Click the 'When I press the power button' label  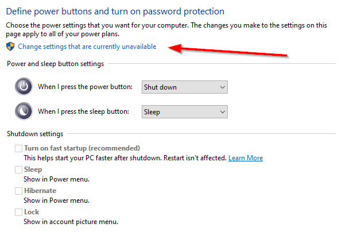coord(85,87)
